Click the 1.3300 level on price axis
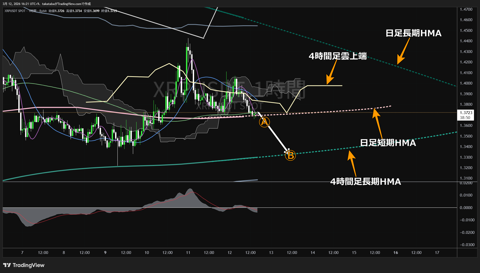Image resolution: width=480 pixels, height=273 pixels. (466, 157)
